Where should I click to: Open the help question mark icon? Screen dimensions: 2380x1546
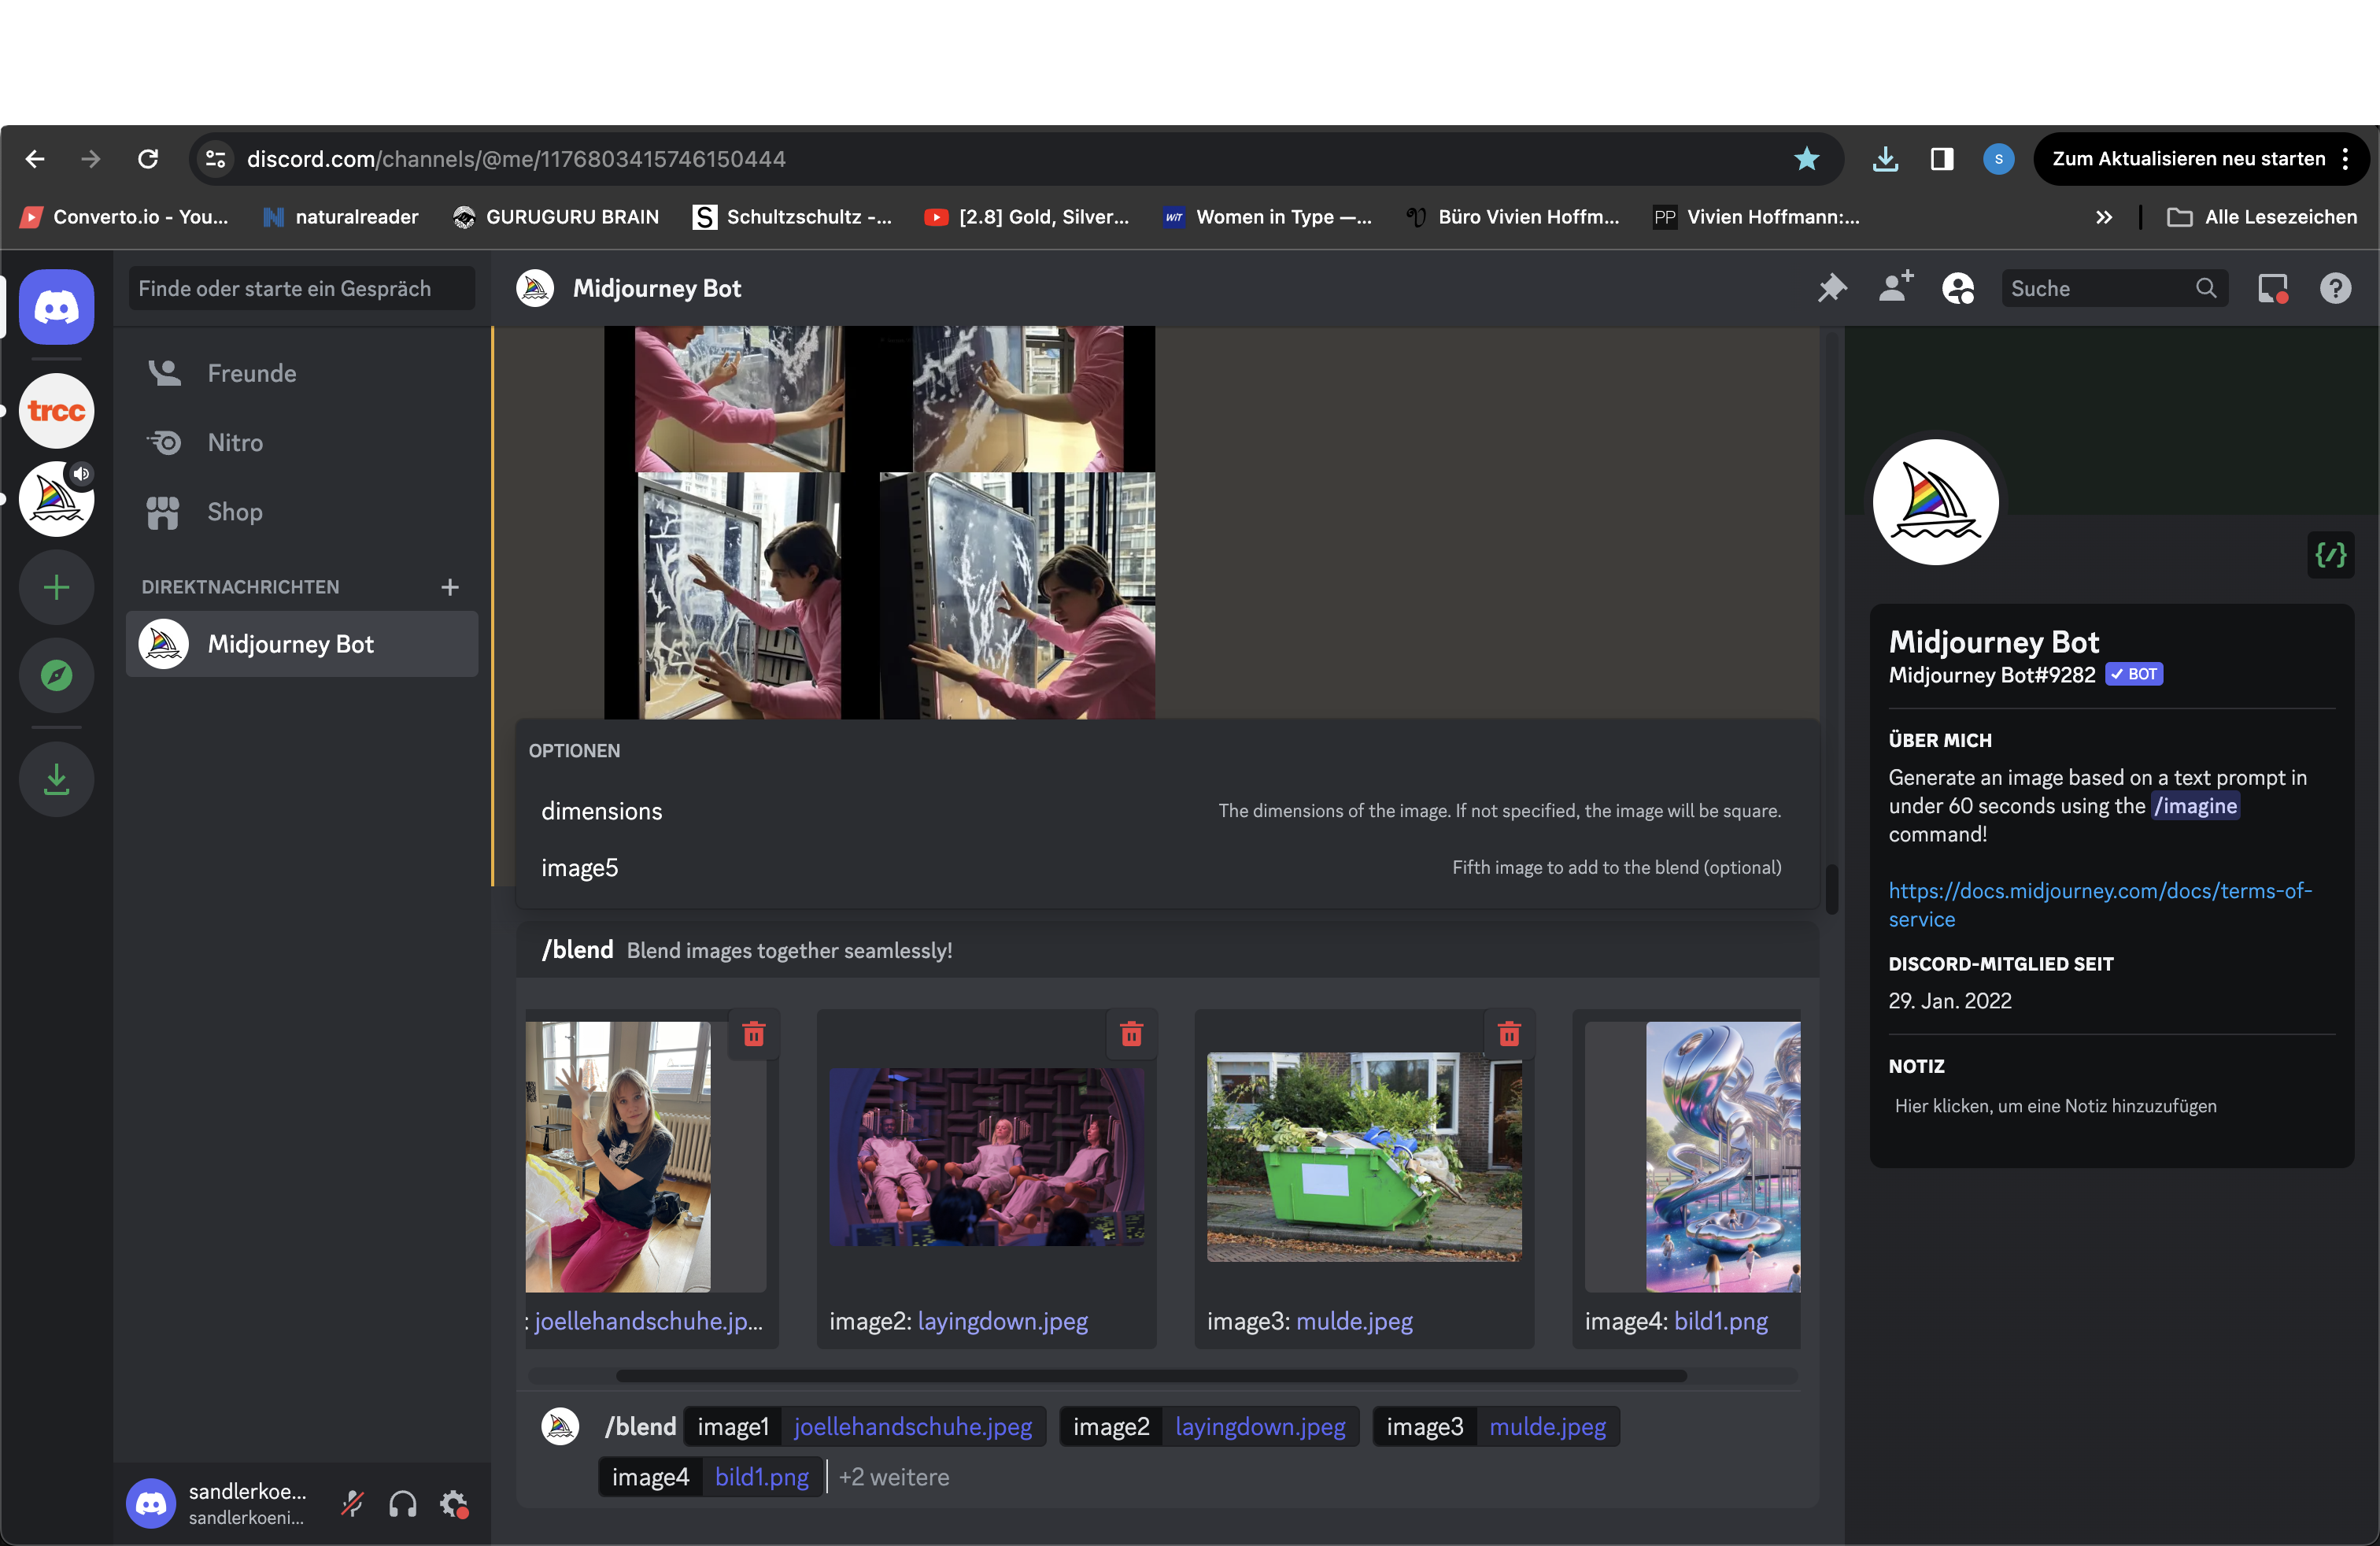2336,288
